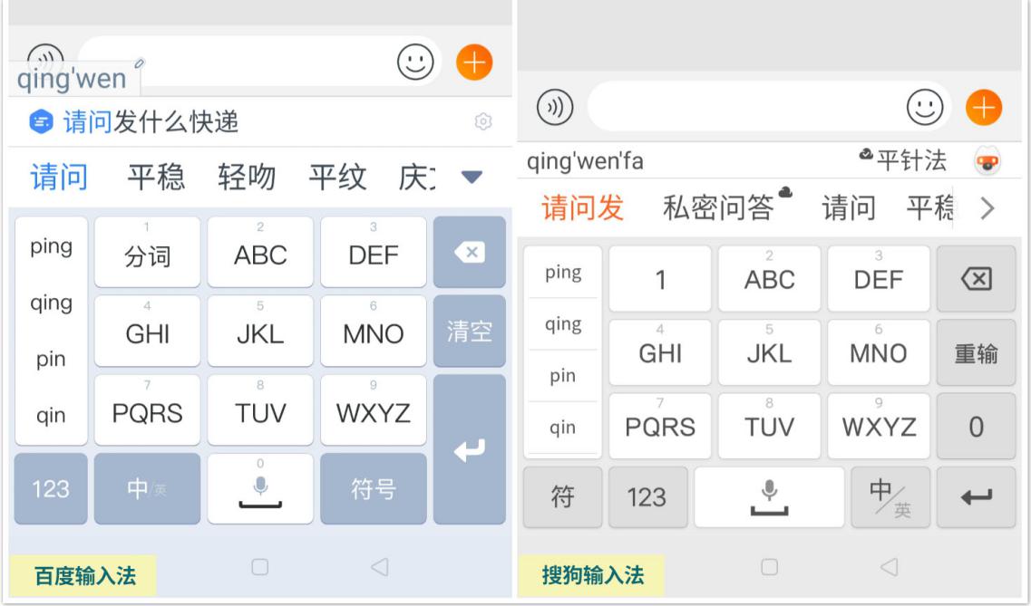Tap the microphone key on Baidu spacebar
Image resolution: width=1031 pixels, height=606 pixels.
[x=260, y=485]
